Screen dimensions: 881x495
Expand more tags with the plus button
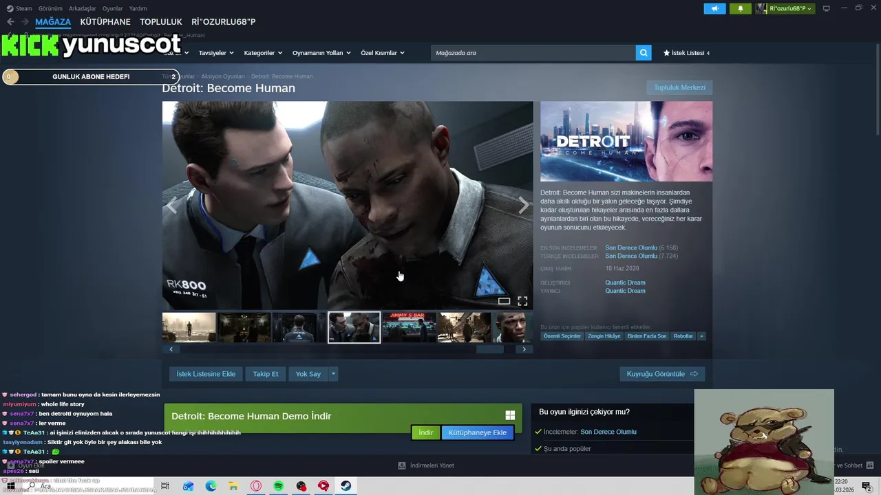tap(701, 336)
